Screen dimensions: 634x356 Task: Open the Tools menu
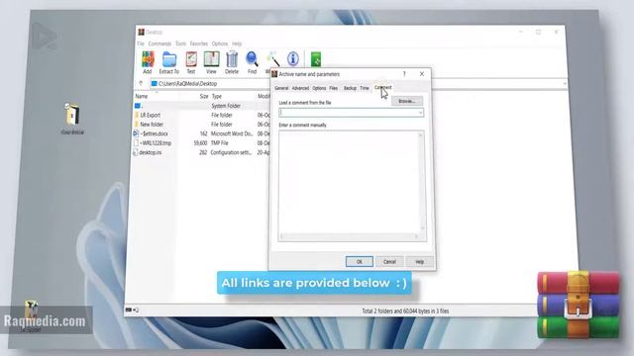tap(180, 44)
